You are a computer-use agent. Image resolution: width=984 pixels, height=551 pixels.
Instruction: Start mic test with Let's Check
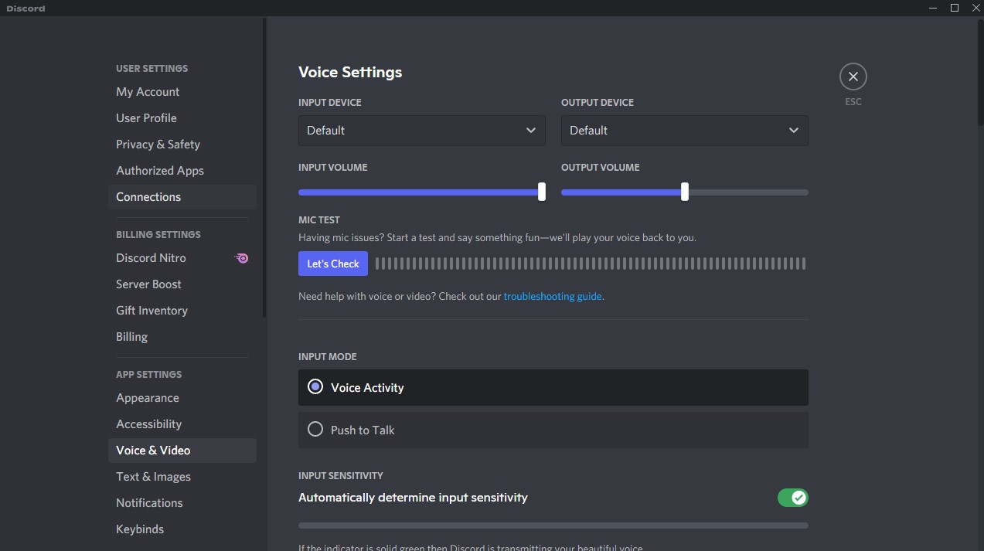[333, 264]
